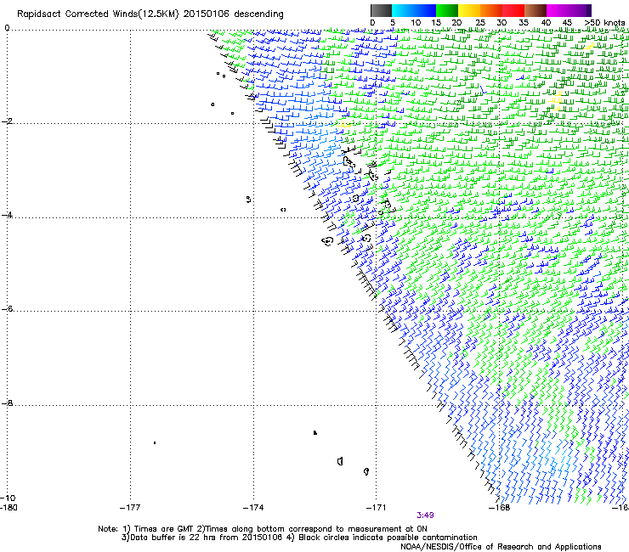
Task: Click the '-171' longitude axis label
Action: point(376,508)
